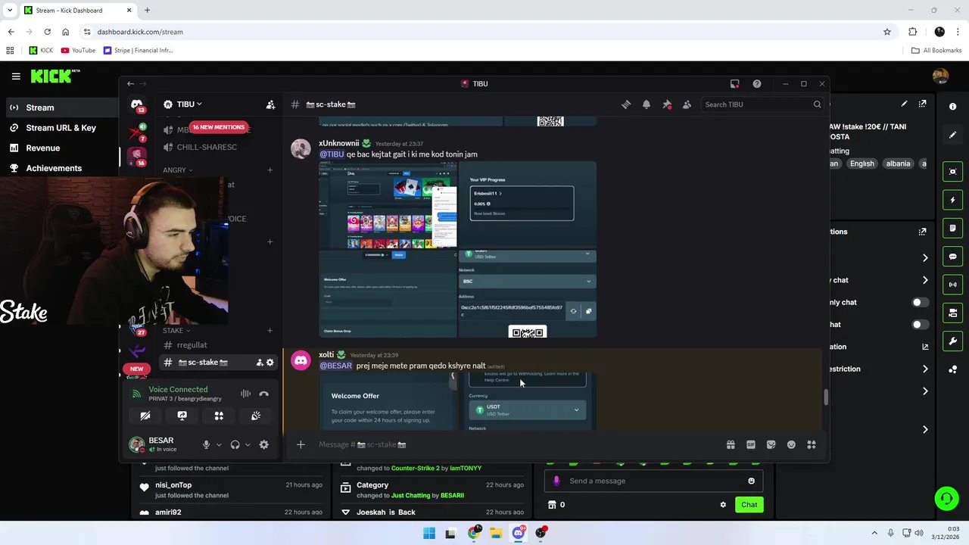This screenshot has width=969, height=545.
Task: Open notification settings bell in Discord header
Action: click(x=647, y=104)
